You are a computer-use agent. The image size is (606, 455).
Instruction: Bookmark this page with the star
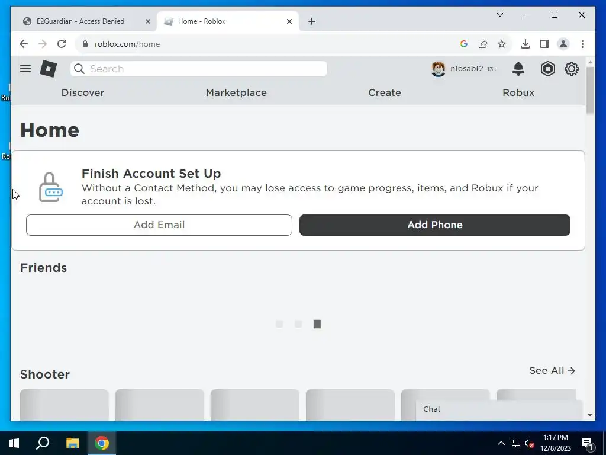[502, 44]
